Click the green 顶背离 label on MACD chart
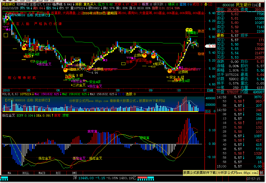Viewport: 266px width, 183px height. coord(144,138)
